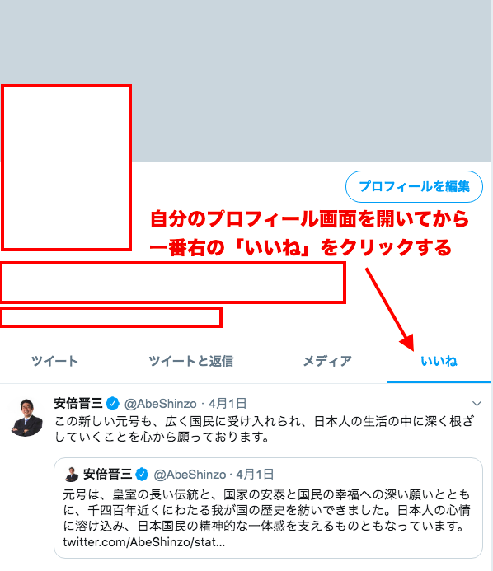
Task: Click the redacted profile picture box
Action: click(x=66, y=167)
